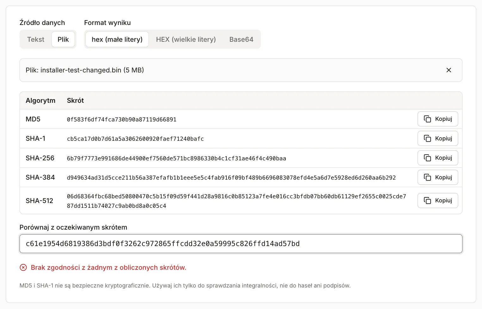The height and width of the screenshot is (309, 482).
Task: Click the SHA-1 hash value cb5ca17d0b7d...
Action: coord(135,139)
